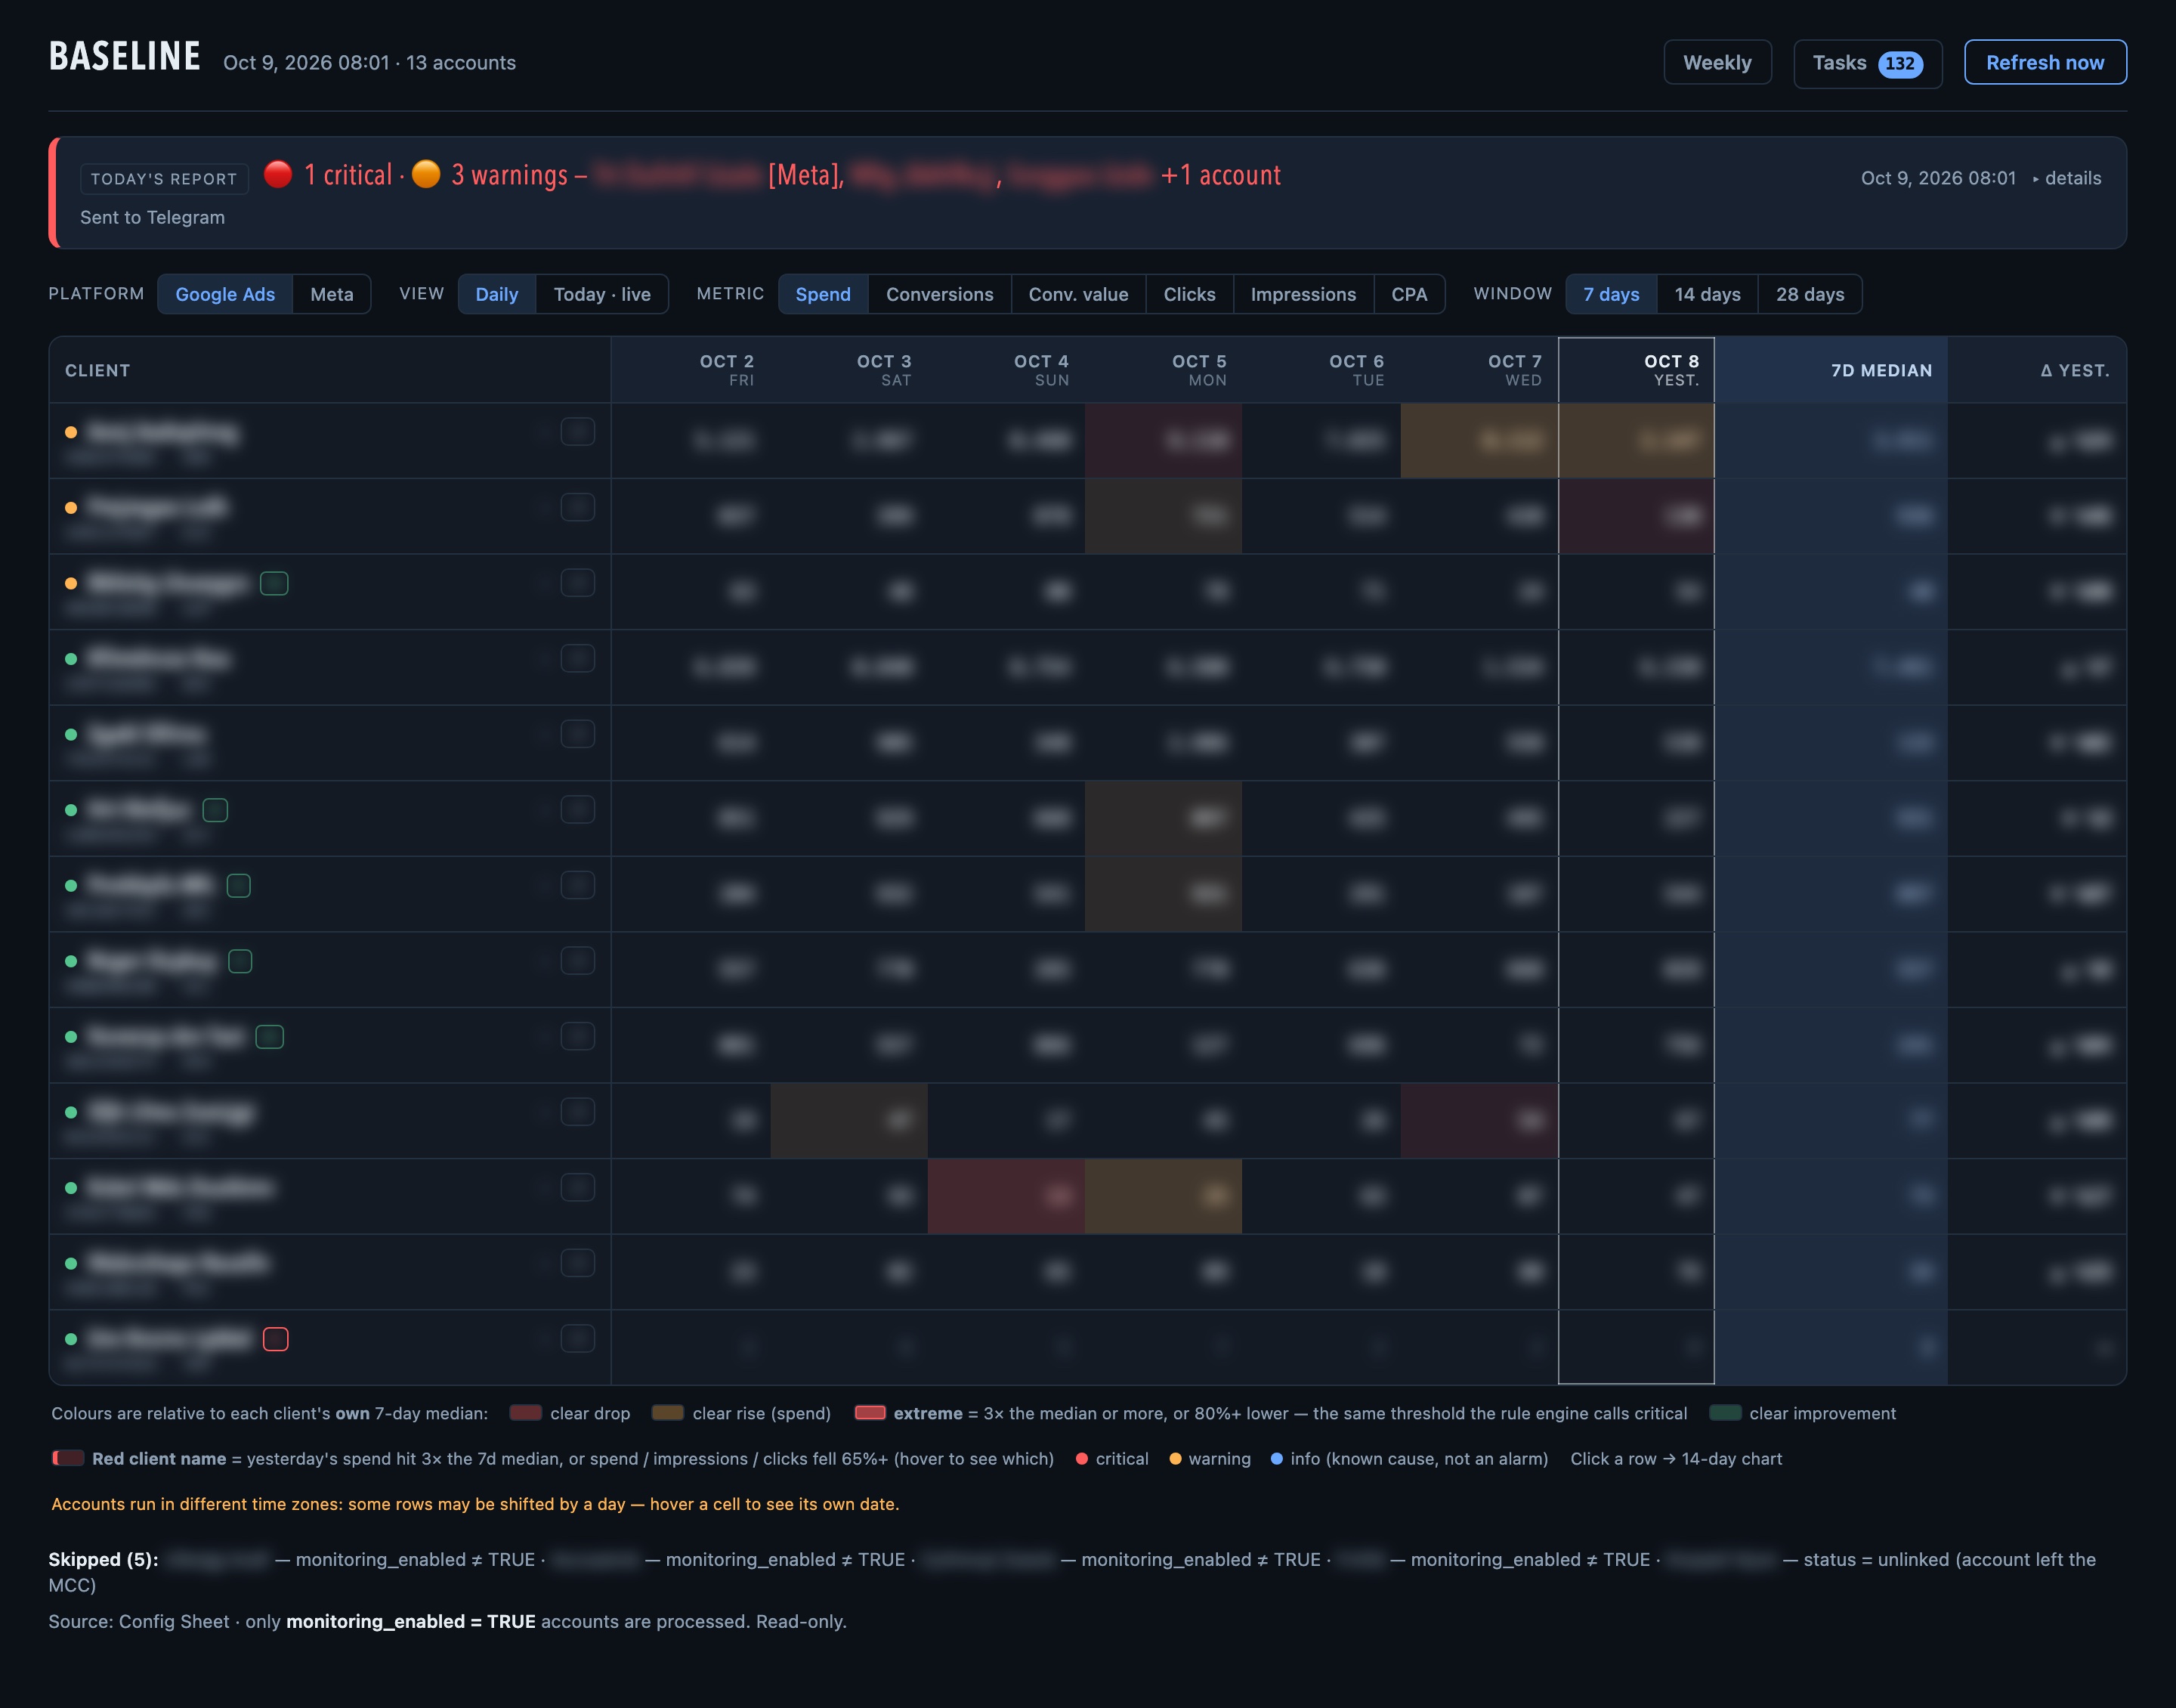
Task: Expand the report details disclosure
Action: [2066, 178]
